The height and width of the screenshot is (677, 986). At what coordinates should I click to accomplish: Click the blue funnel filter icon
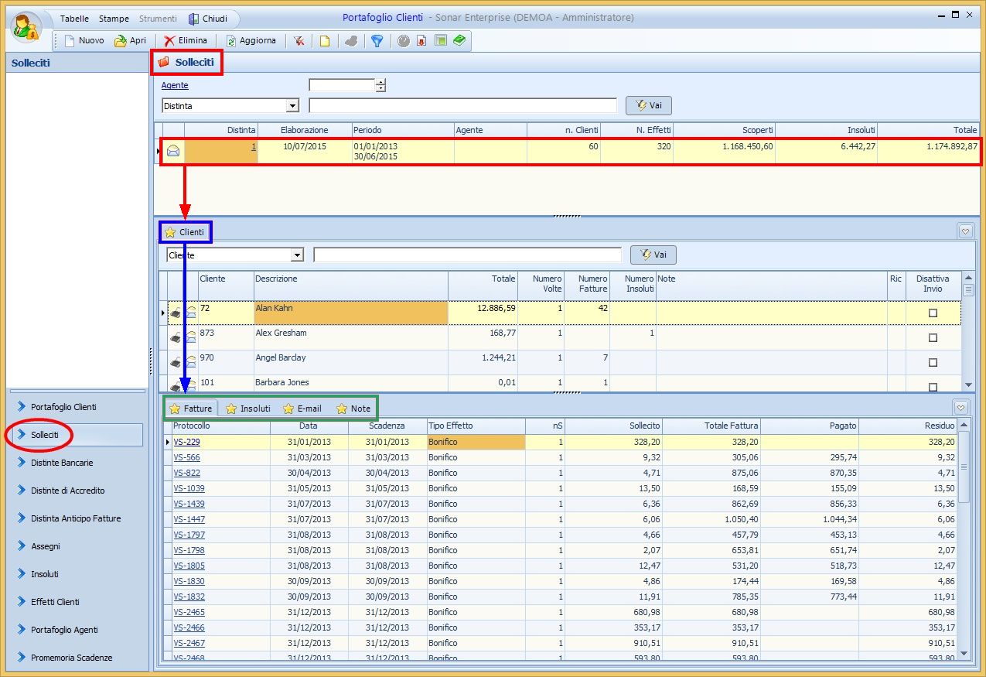coord(377,41)
